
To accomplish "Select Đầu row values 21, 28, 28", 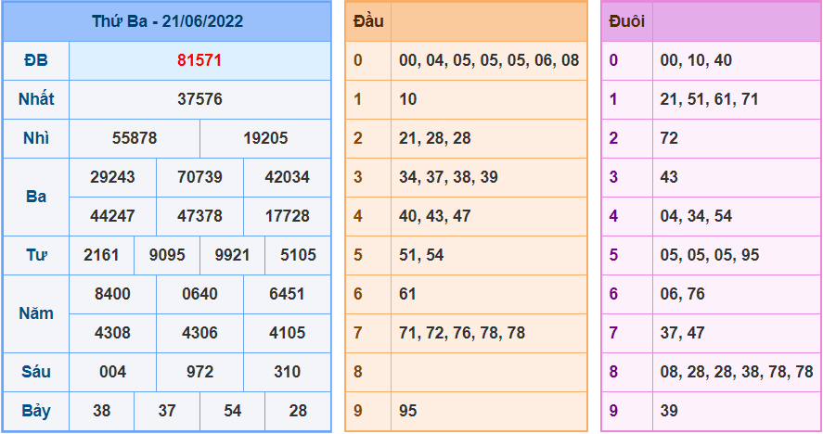I will tap(434, 138).
